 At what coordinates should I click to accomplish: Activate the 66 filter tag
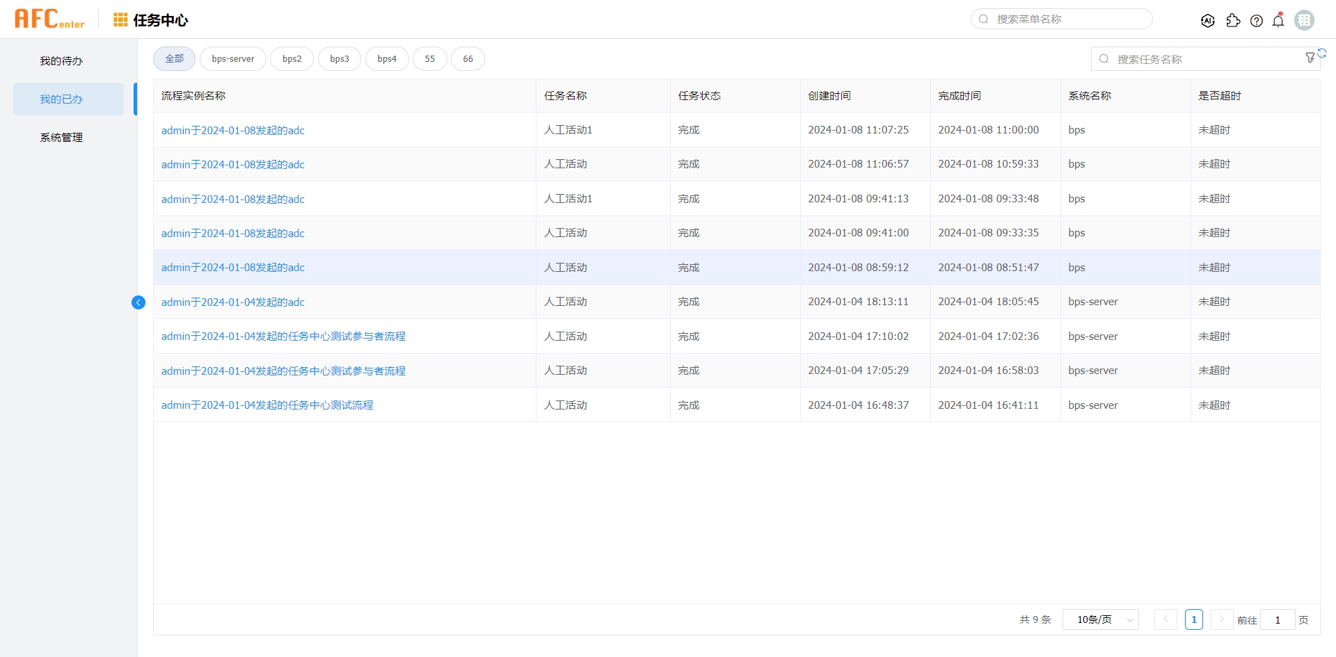click(x=468, y=58)
